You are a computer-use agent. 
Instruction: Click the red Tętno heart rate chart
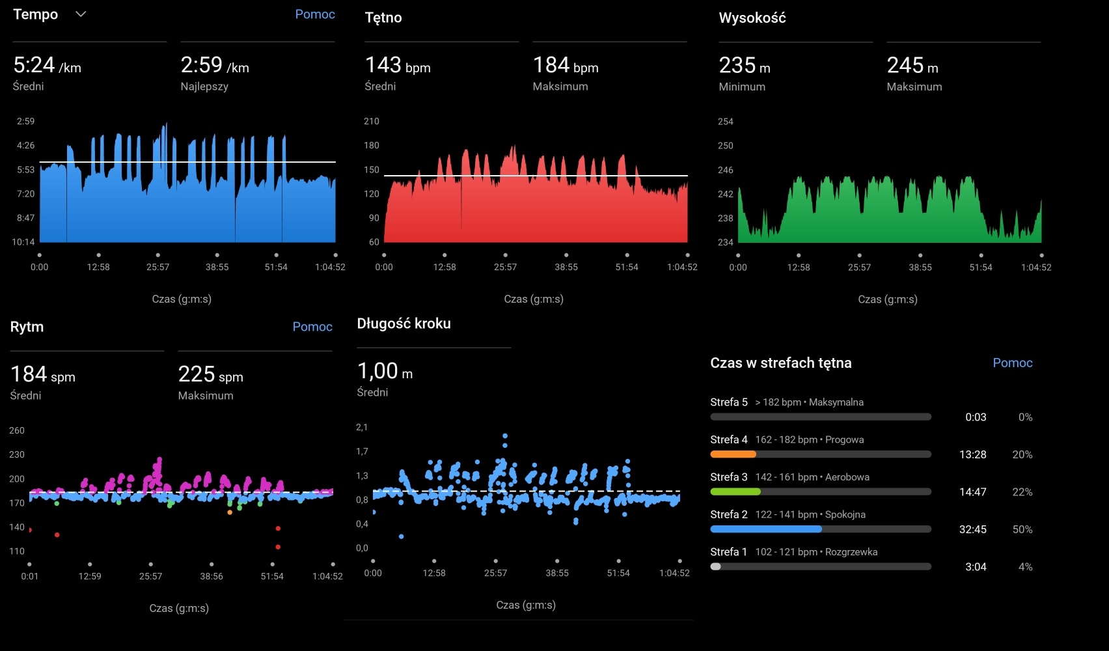(535, 202)
